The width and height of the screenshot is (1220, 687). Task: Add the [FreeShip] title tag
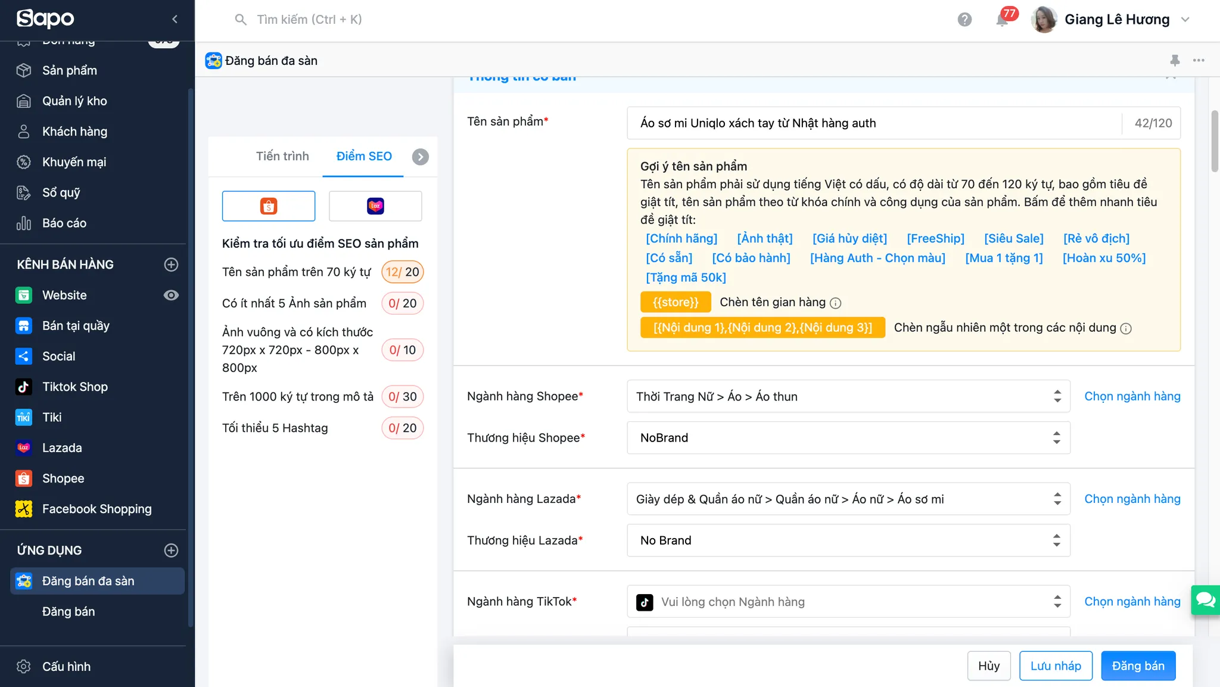(x=935, y=238)
